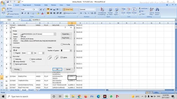Adjust the To page spinner

click(x=43, y=53)
